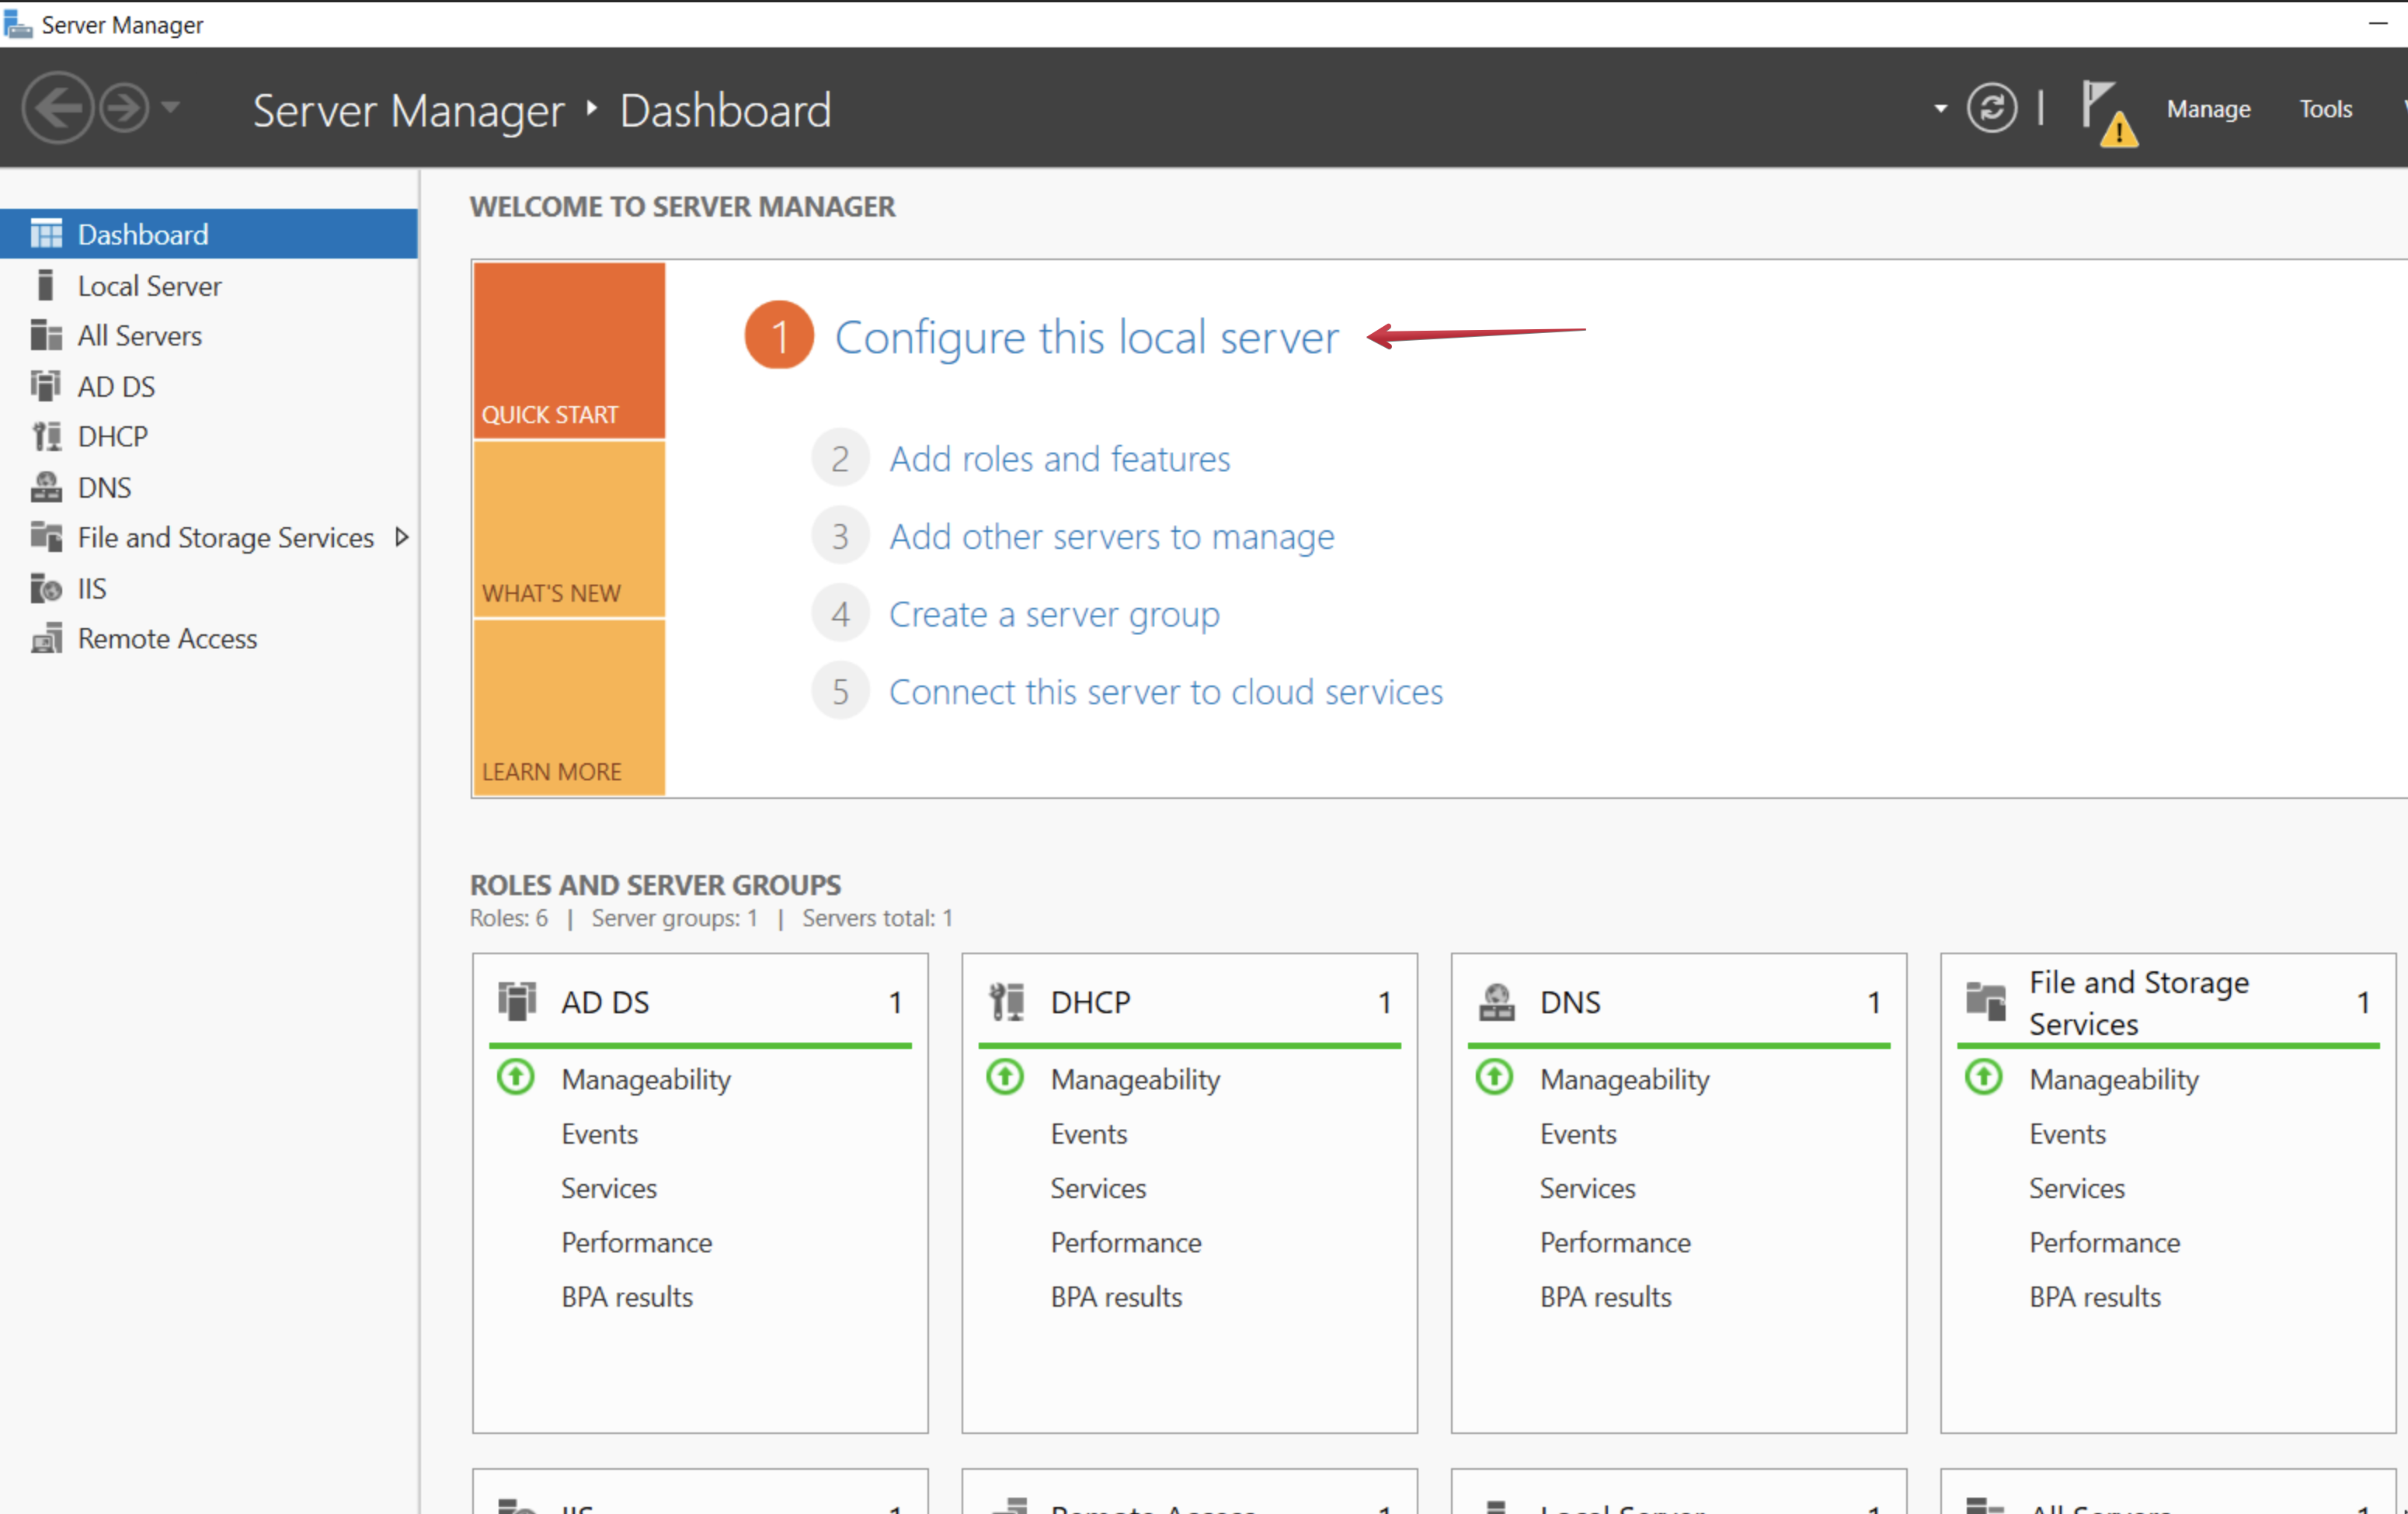Select the DHCP icon in the sidebar
The height and width of the screenshot is (1514, 2408).
pos(46,436)
